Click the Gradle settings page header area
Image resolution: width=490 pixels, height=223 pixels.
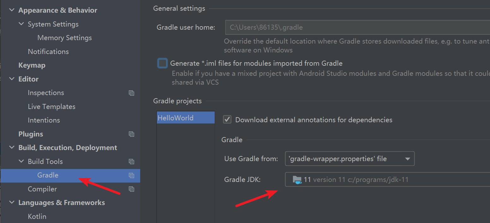[x=179, y=8]
